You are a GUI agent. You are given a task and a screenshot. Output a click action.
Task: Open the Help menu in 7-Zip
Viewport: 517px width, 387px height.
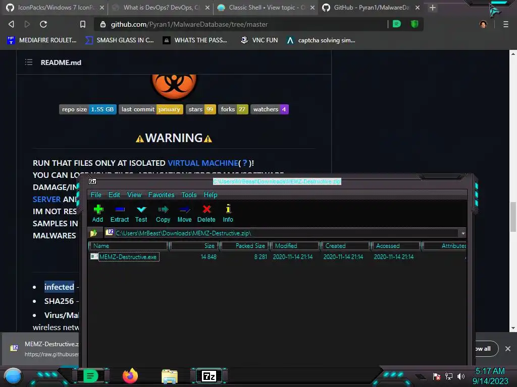[x=211, y=195]
